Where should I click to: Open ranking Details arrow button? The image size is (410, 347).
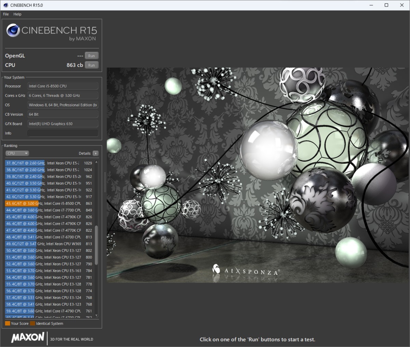click(x=96, y=154)
